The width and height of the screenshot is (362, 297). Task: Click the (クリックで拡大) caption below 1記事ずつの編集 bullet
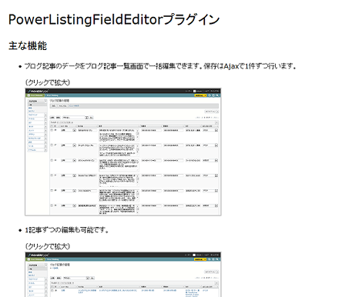48,246
